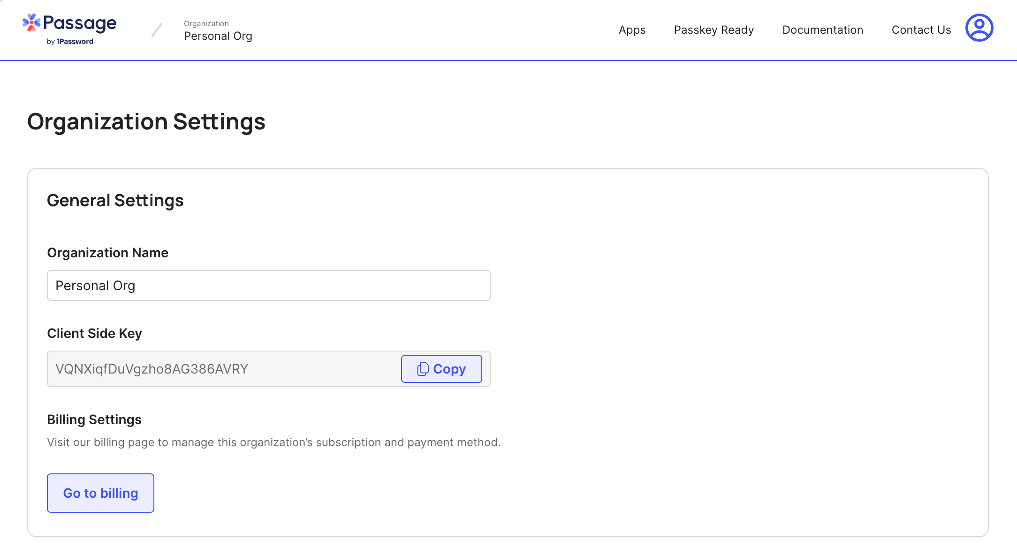Screen dimensions: 1017x554
Task: Open the user account profile icon
Action: pos(979,28)
